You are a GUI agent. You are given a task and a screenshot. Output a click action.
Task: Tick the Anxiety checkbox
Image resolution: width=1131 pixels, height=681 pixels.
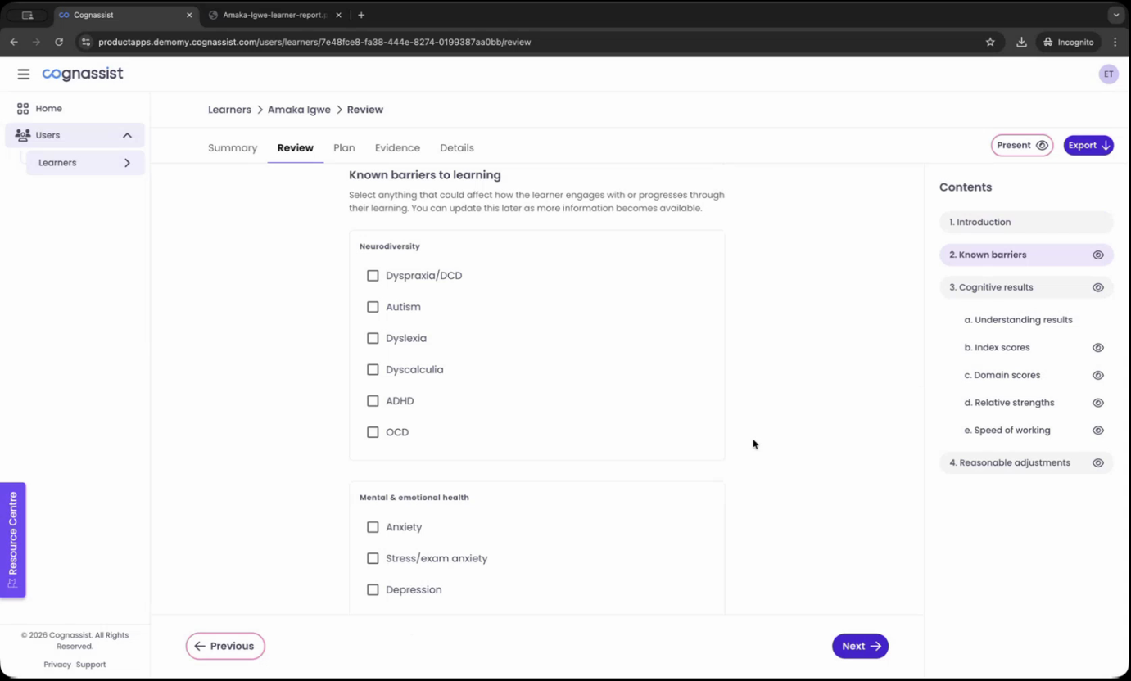[x=373, y=527]
